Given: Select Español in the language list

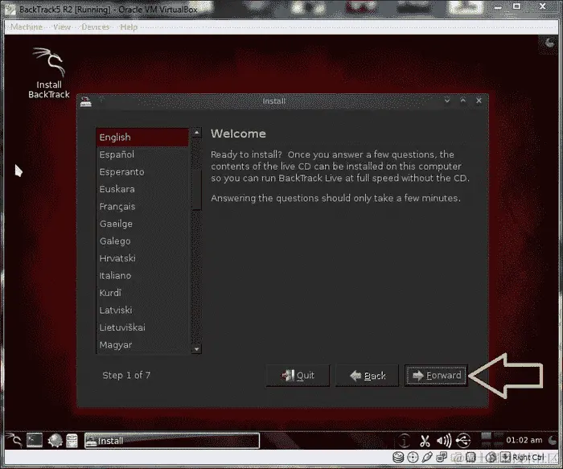Looking at the screenshot, I should pyautogui.click(x=142, y=154).
